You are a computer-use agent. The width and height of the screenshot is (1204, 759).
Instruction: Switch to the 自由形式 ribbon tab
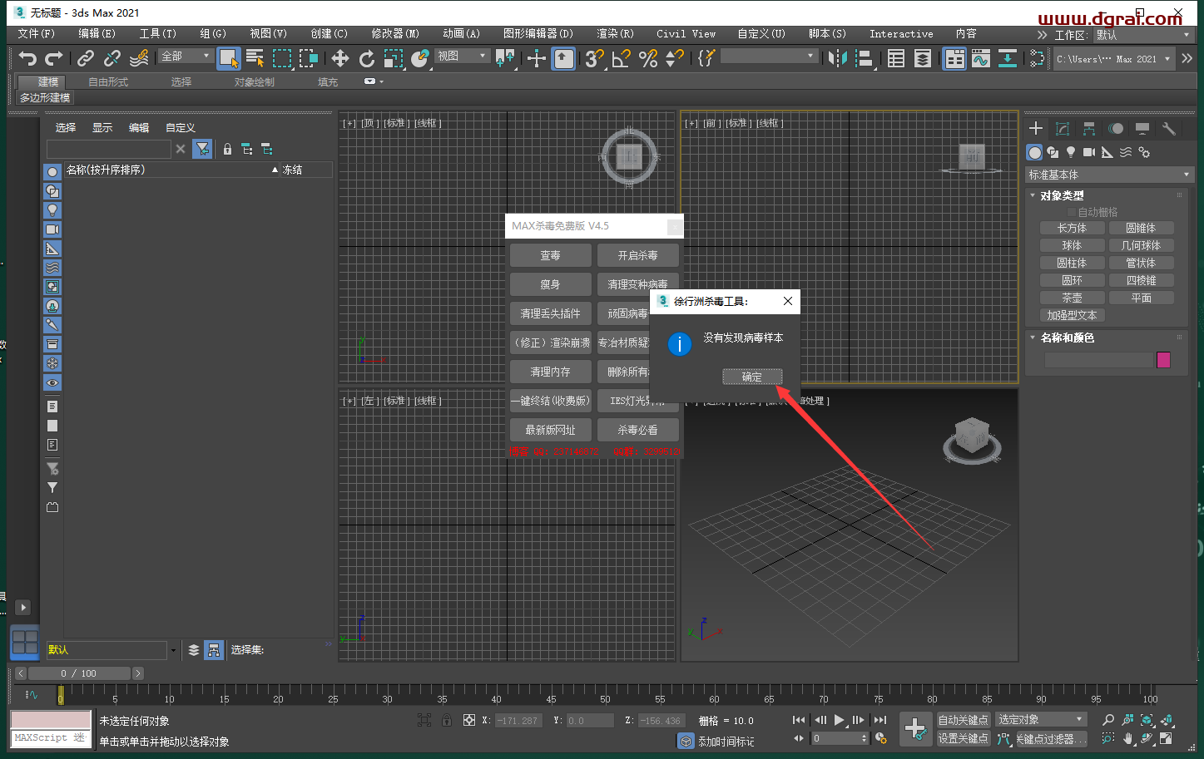coord(108,81)
